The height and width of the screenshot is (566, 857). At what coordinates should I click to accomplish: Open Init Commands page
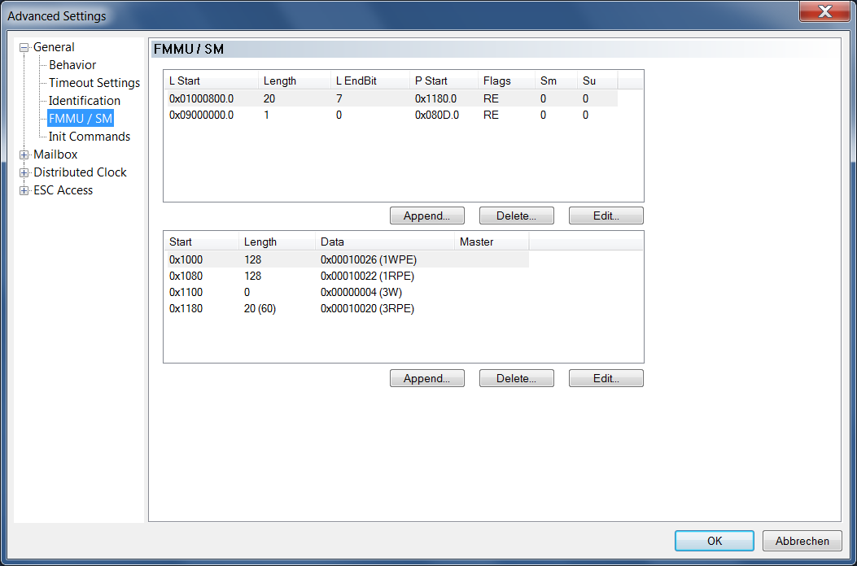89,137
